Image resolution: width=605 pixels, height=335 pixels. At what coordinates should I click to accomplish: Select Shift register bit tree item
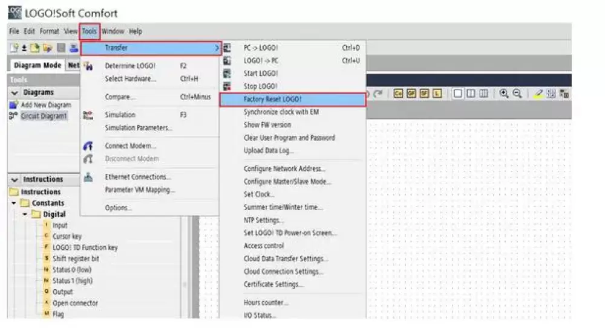click(76, 258)
